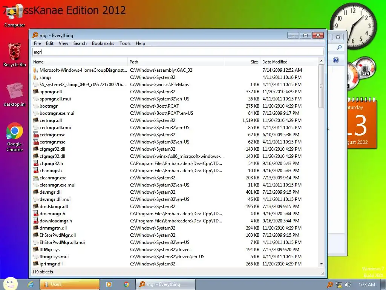Image resolution: width=386 pixels, height=290 pixels.
Task: Select the cleanmgr.exe file icon
Action: coord(36,178)
